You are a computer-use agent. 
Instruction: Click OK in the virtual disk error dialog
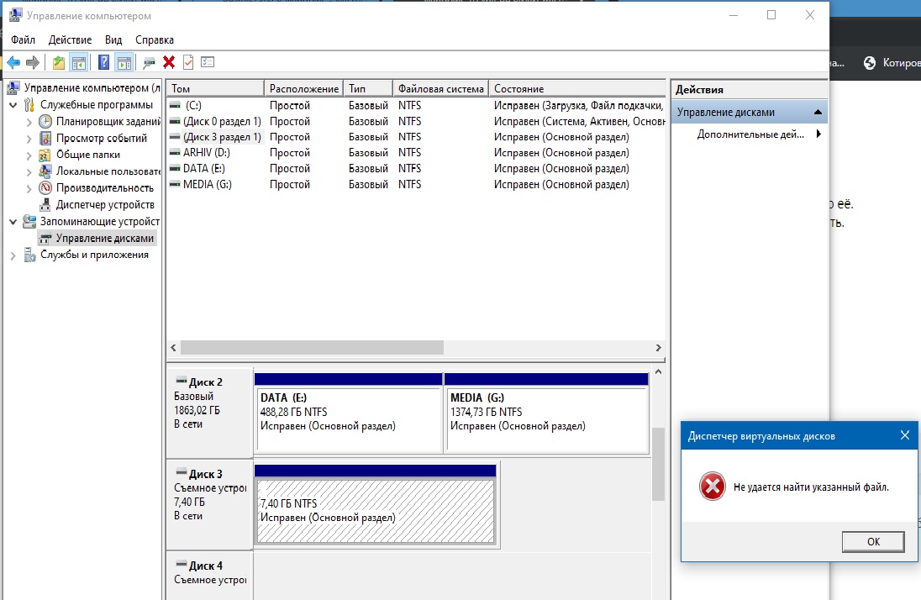point(873,542)
